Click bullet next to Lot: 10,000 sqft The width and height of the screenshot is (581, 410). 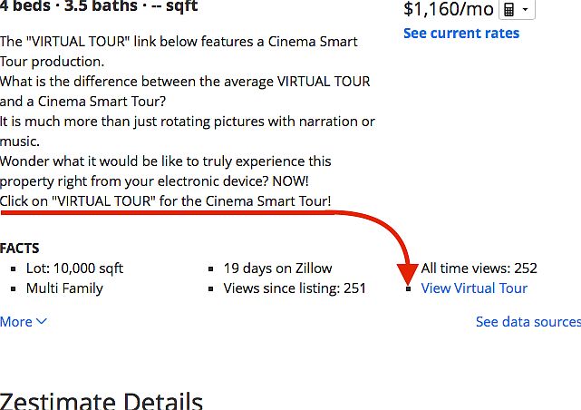(14, 268)
